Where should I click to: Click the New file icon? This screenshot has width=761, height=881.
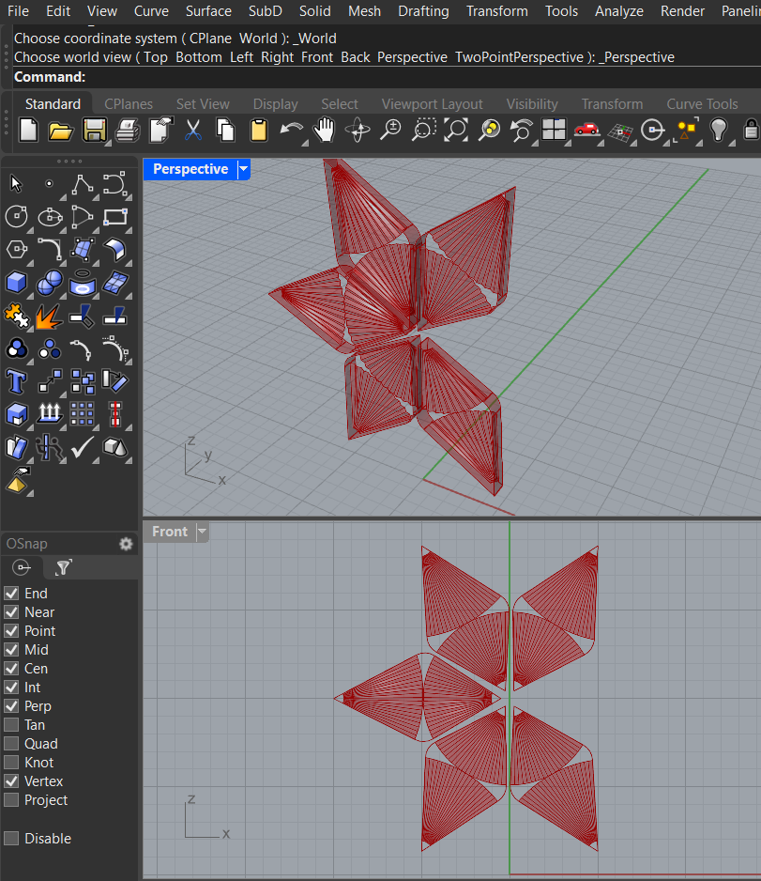click(28, 131)
